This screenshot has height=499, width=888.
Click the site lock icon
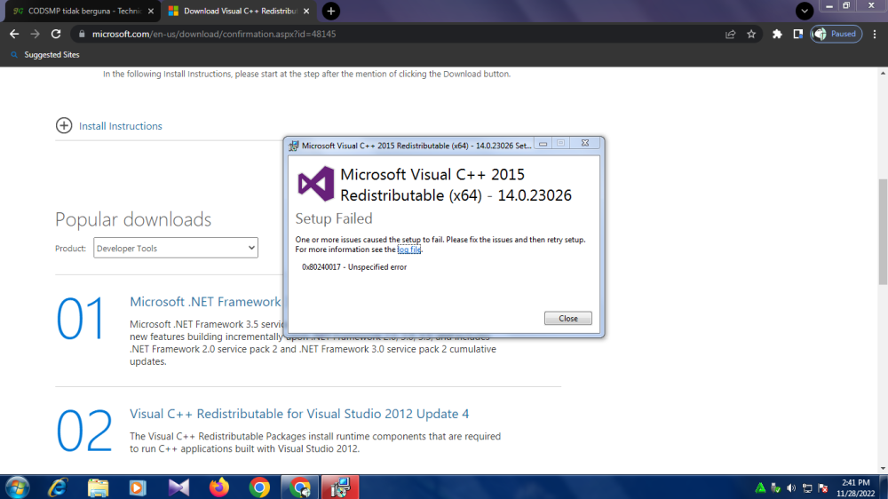pyautogui.click(x=82, y=34)
